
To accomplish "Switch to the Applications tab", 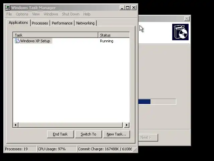I will pos(18,22).
